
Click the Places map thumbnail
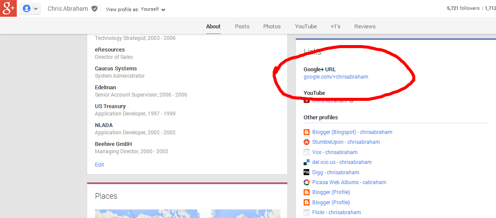tap(187, 213)
